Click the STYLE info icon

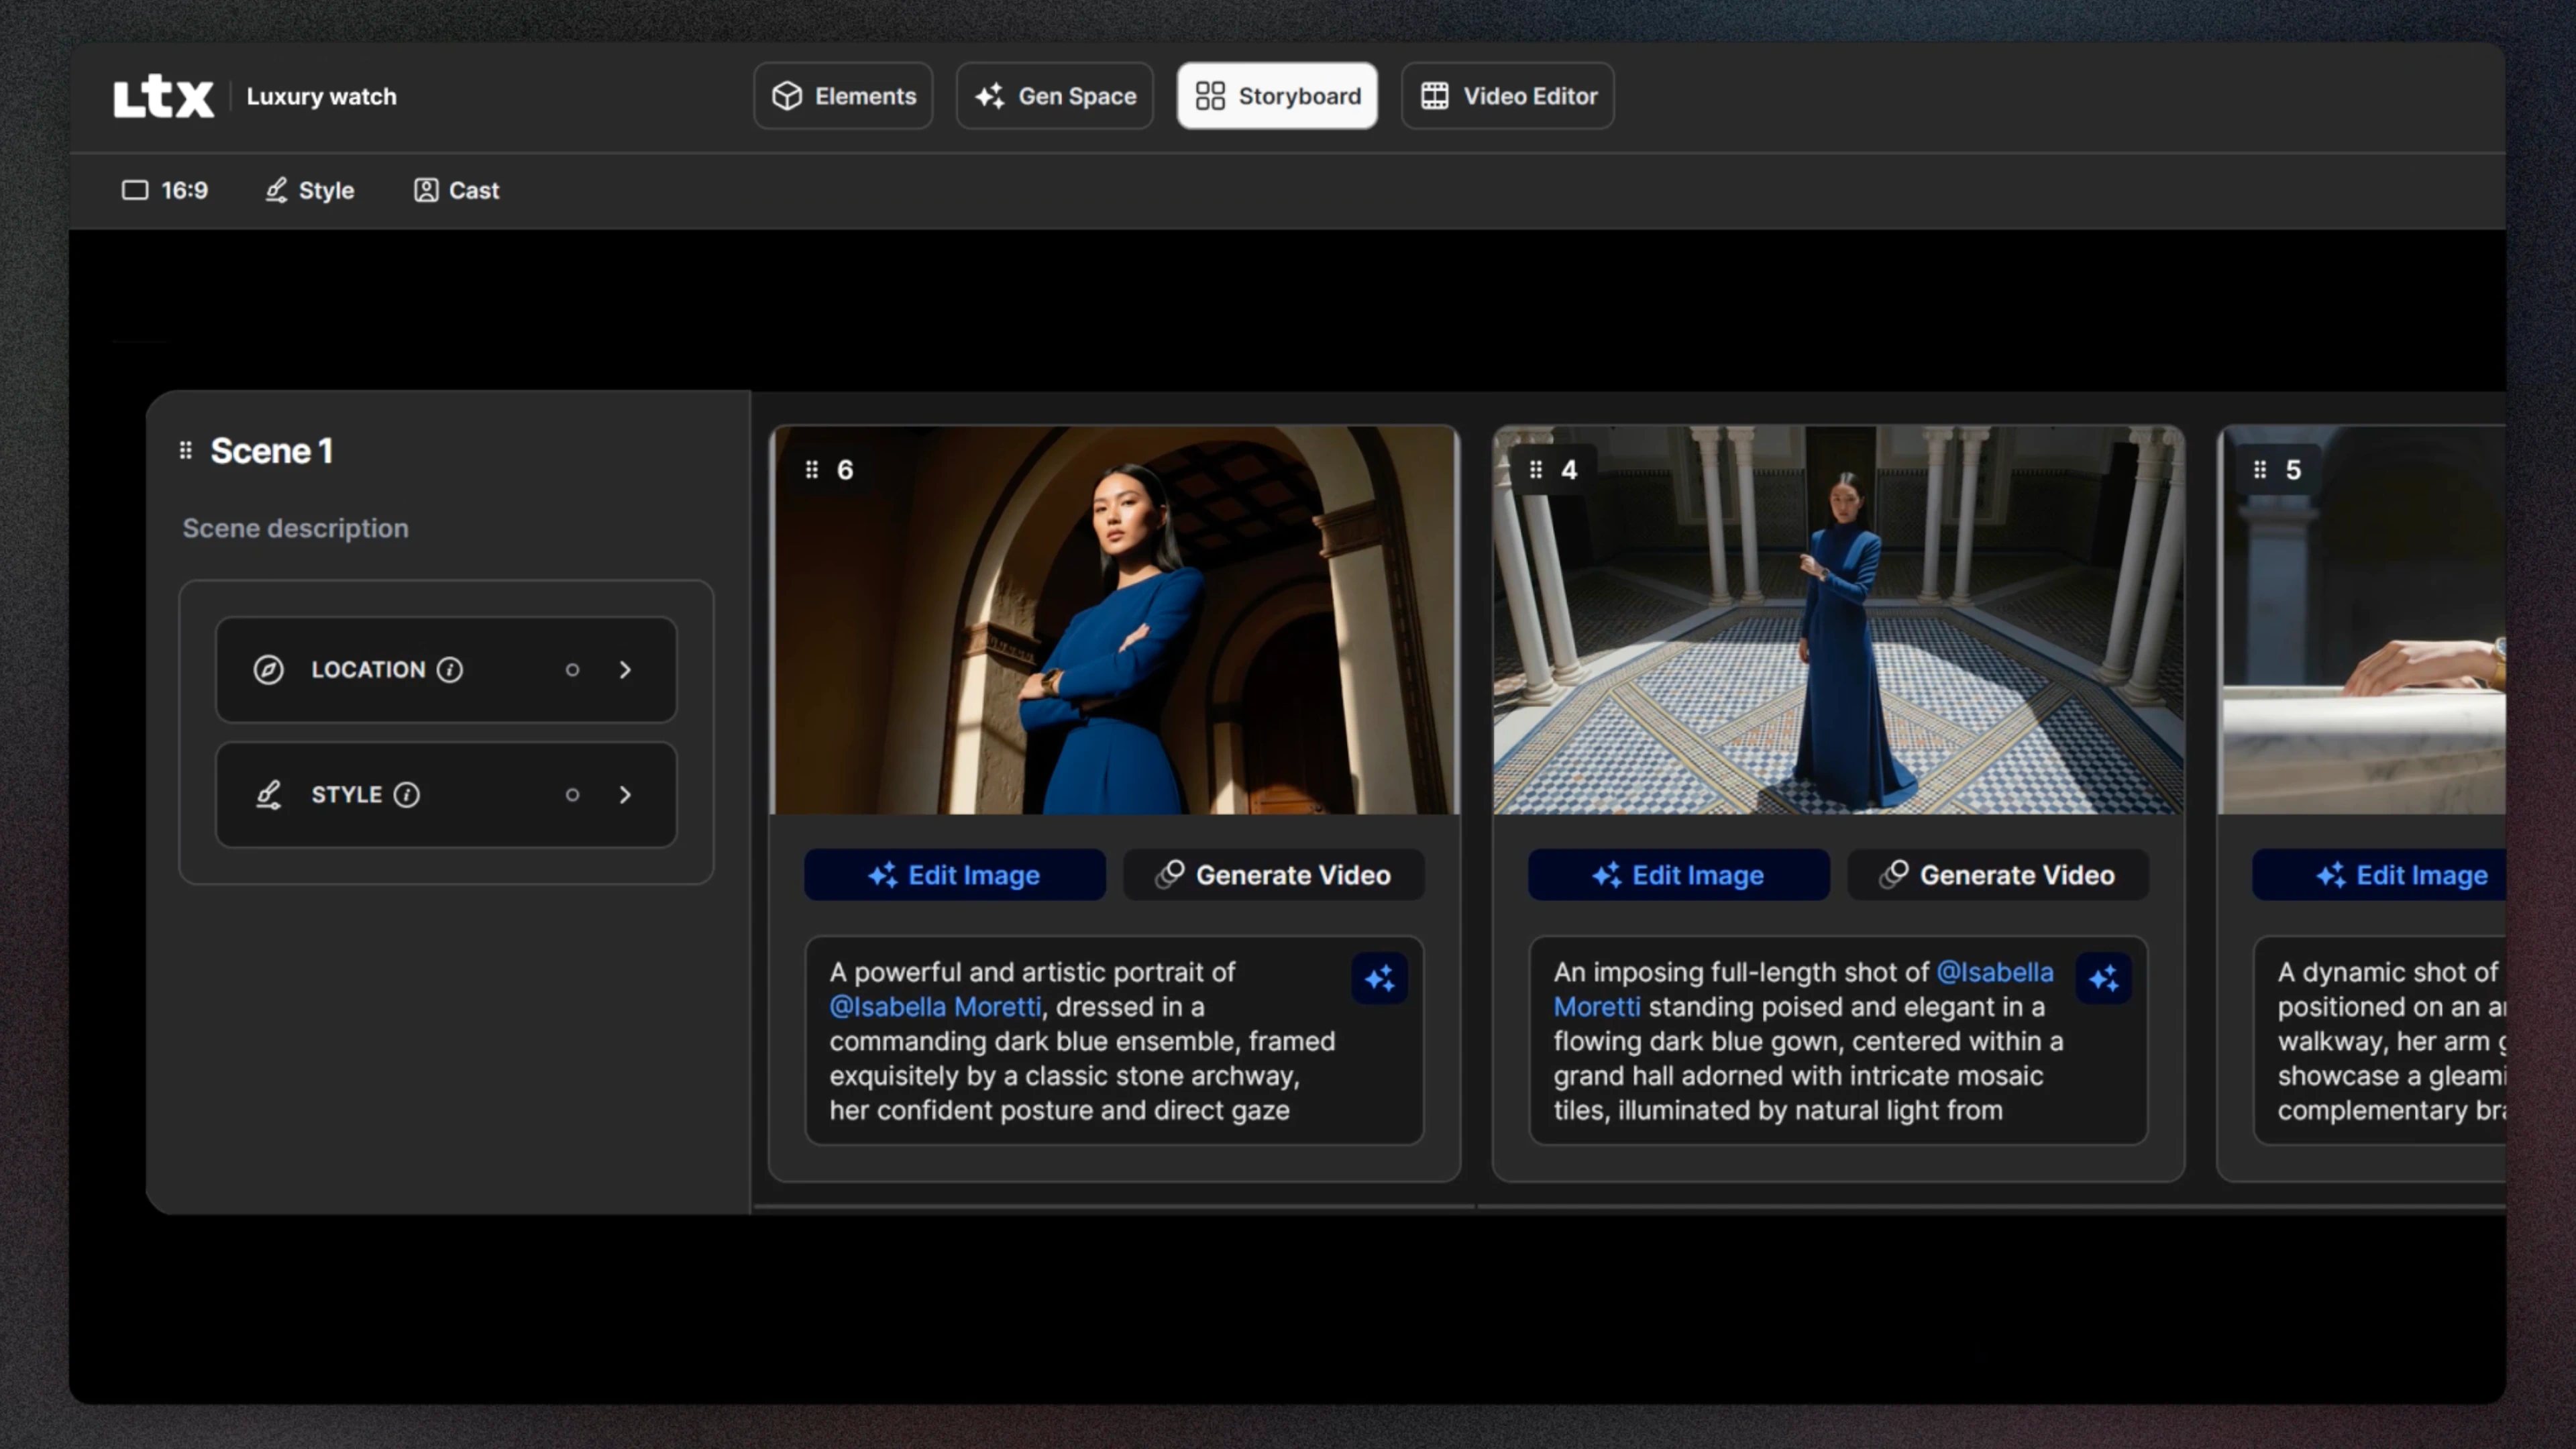pos(406,795)
